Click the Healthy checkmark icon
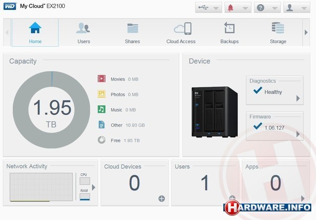 click(x=258, y=90)
